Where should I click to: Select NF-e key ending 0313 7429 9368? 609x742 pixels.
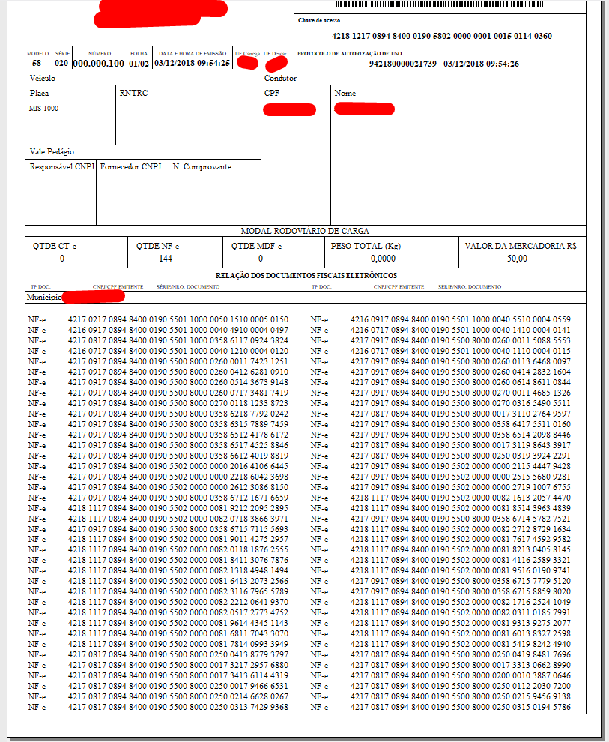tap(178, 707)
